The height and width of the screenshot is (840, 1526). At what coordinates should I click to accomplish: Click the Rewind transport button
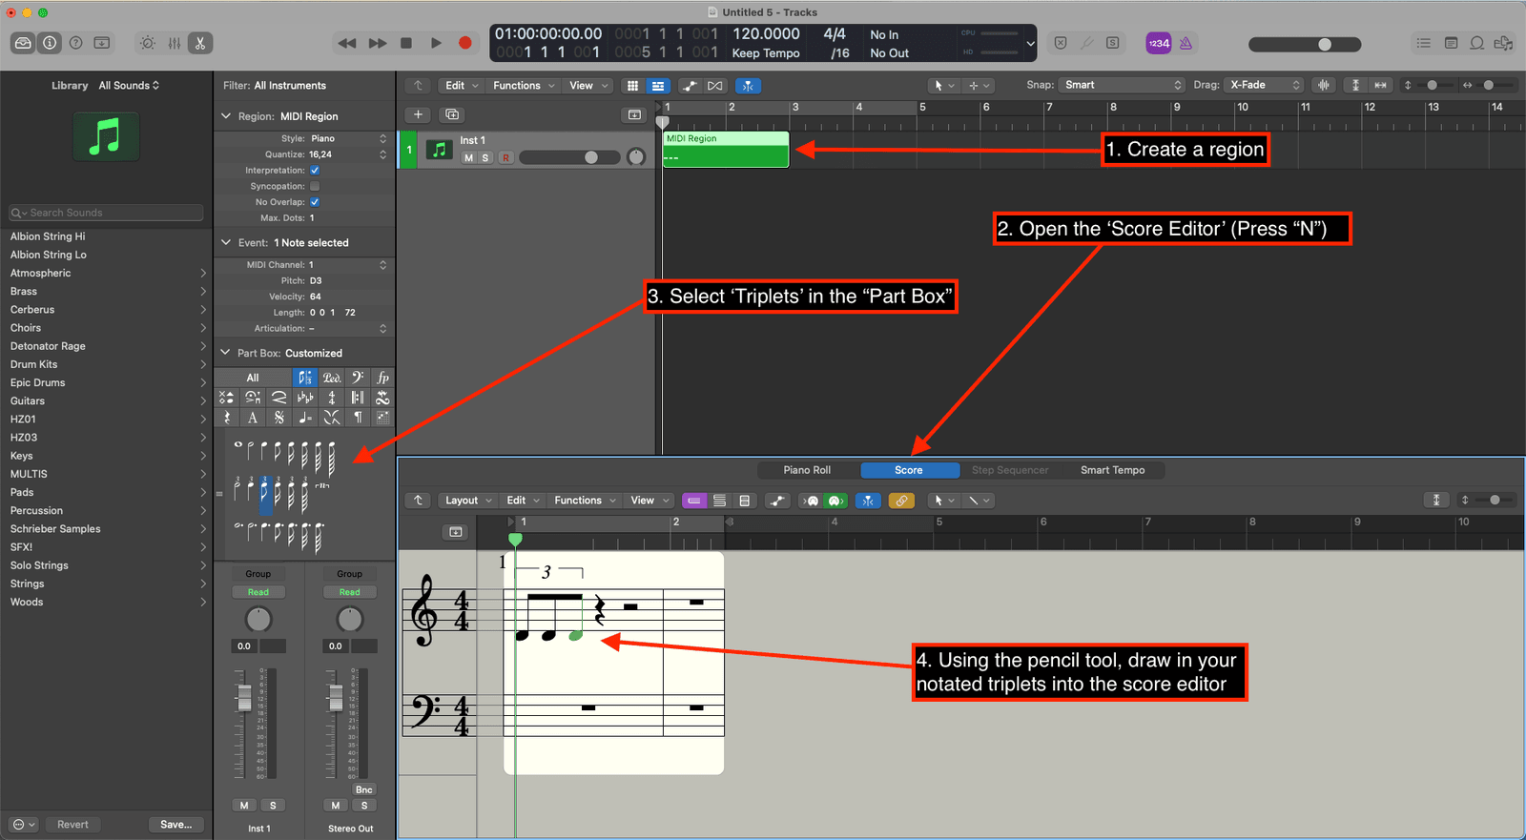coord(347,43)
